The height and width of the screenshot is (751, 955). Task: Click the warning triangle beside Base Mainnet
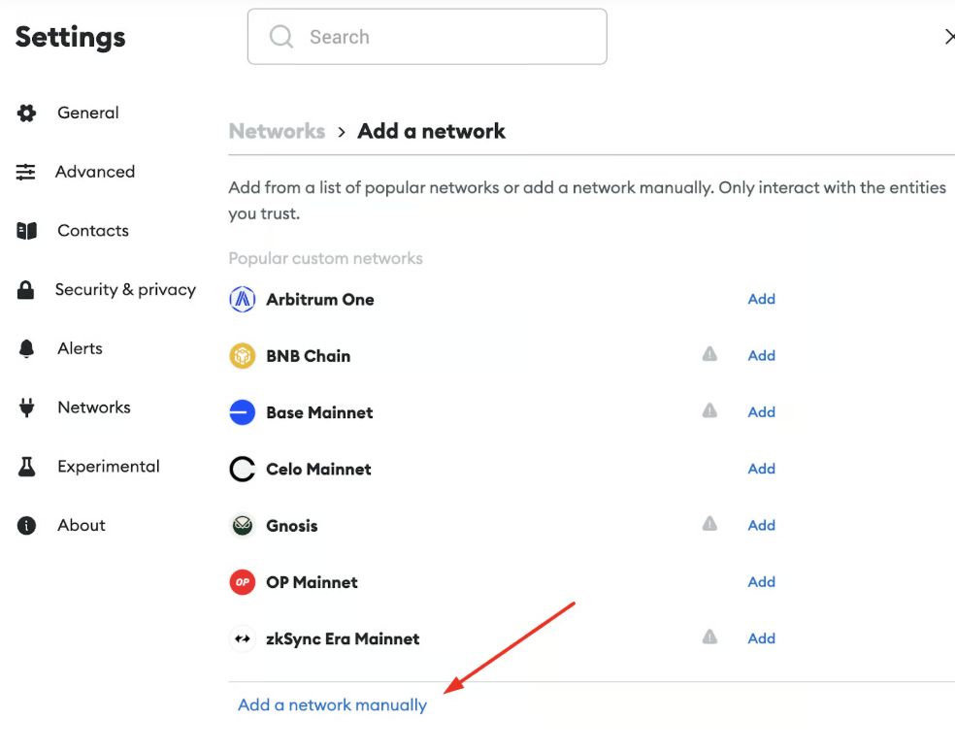(709, 411)
